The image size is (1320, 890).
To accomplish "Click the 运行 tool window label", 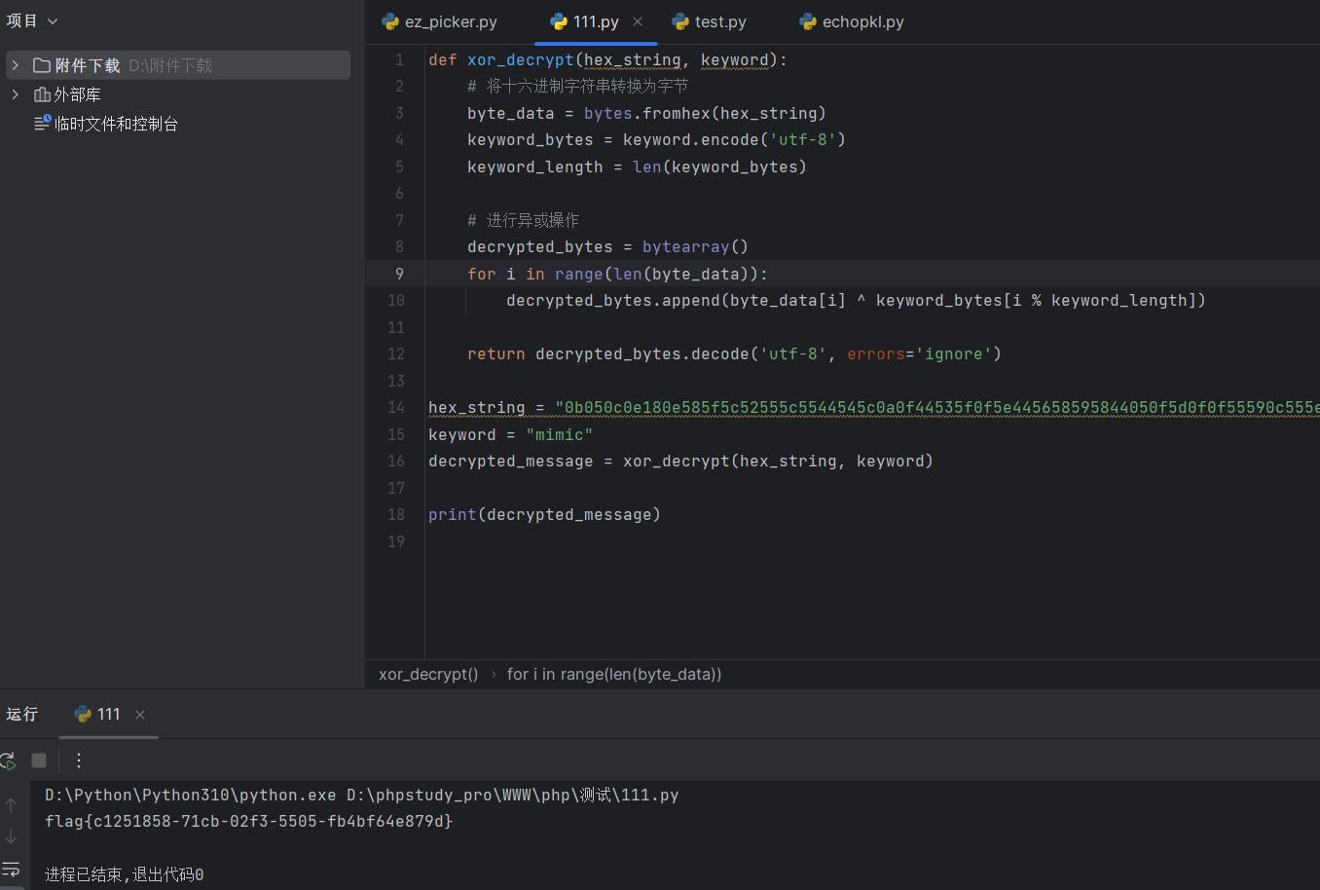I will pos(22,715).
